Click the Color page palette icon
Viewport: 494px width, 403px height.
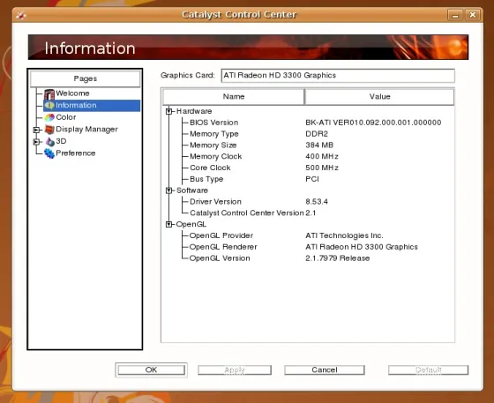(x=49, y=117)
